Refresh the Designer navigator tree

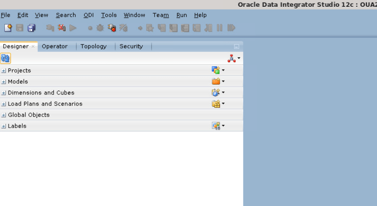pyautogui.click(x=5, y=58)
